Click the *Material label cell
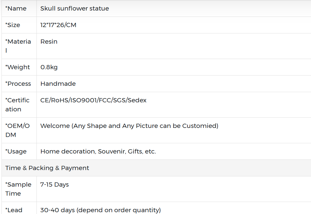Image resolution: width=311 pixels, height=214 pixels. pos(18,46)
